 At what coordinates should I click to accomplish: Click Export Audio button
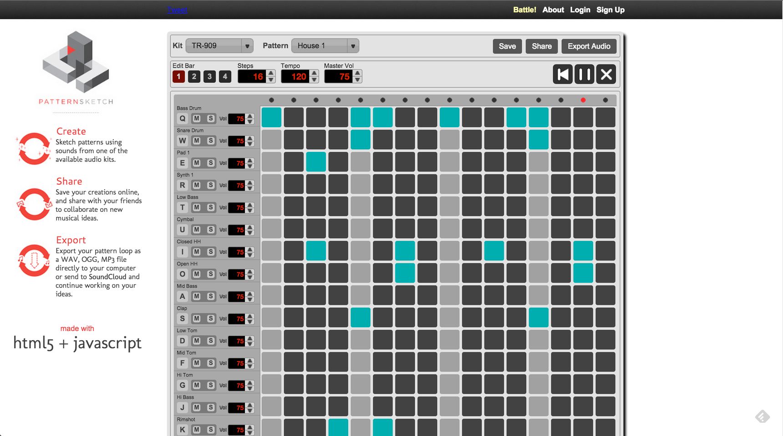589,46
